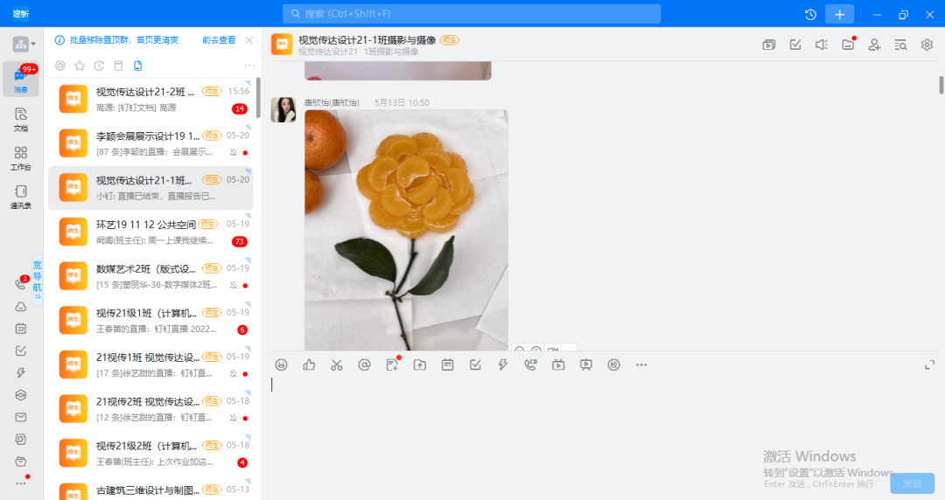The width and height of the screenshot is (945, 500).
Task: Open the Messages tab in the sidebar
Action: point(21,79)
